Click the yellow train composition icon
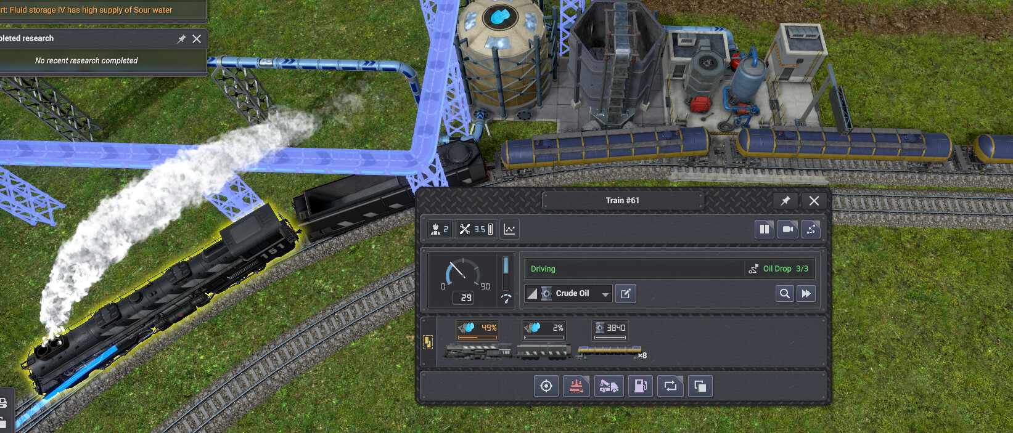This screenshot has height=433, width=1013. (x=427, y=342)
